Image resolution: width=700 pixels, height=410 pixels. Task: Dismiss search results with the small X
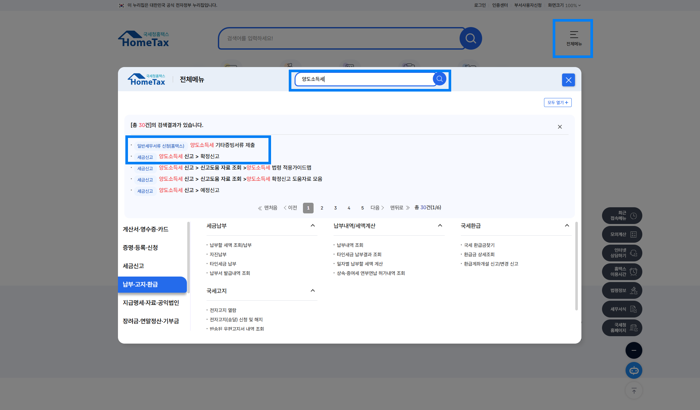pos(560,127)
